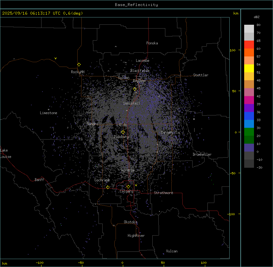
Task: Click the km unit label at bottom left
Action: tap(5, 263)
